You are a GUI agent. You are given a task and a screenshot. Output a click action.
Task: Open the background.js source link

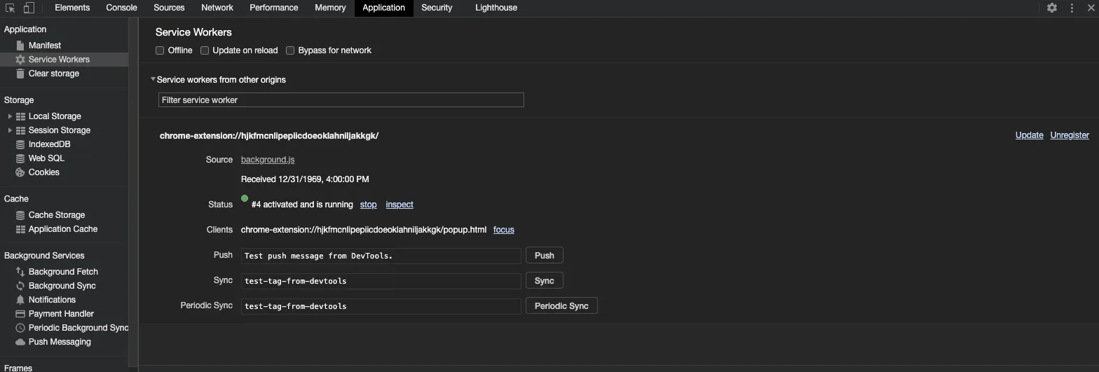pos(268,160)
